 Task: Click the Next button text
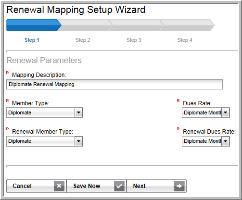[139, 186]
